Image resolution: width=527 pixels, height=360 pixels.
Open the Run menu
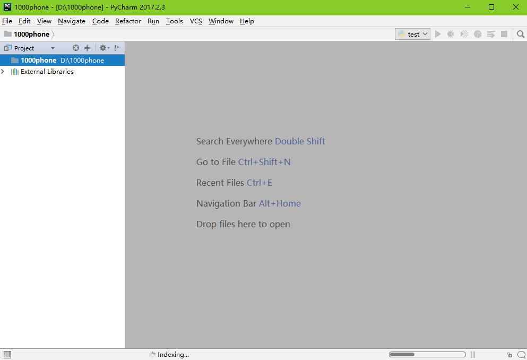(153, 21)
